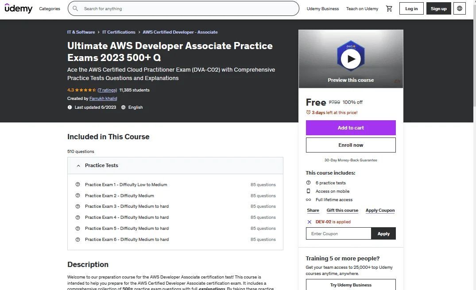Open the Categories menu
The height and width of the screenshot is (290, 476).
pos(50,8)
